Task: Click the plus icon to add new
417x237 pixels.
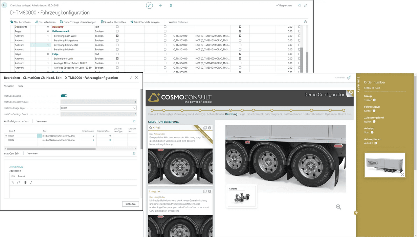Action: (x=160, y=5)
